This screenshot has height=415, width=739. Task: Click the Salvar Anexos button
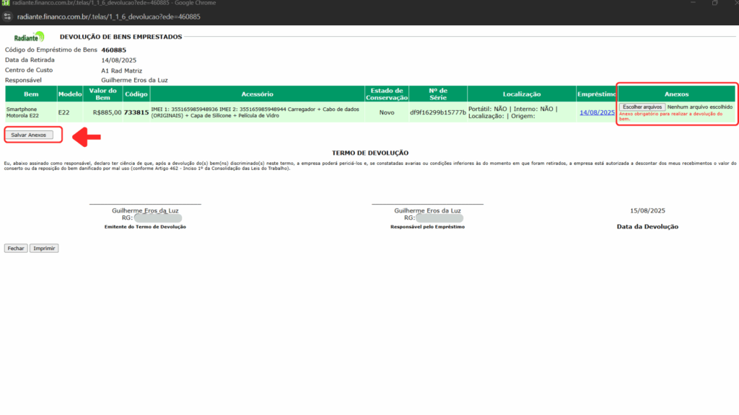pos(29,135)
